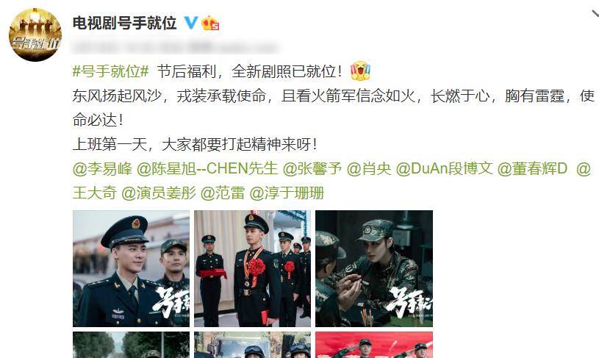
Task: Click the laughing emoji after 就位
Action: point(360,71)
